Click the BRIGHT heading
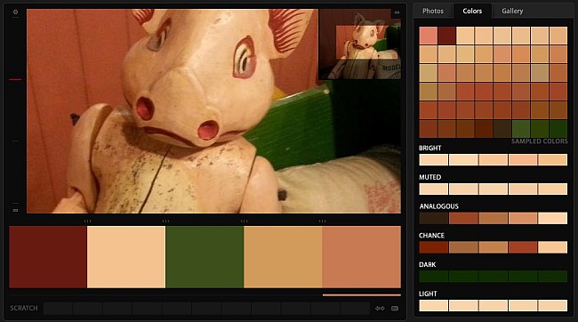The image size is (578, 322). click(x=429, y=148)
